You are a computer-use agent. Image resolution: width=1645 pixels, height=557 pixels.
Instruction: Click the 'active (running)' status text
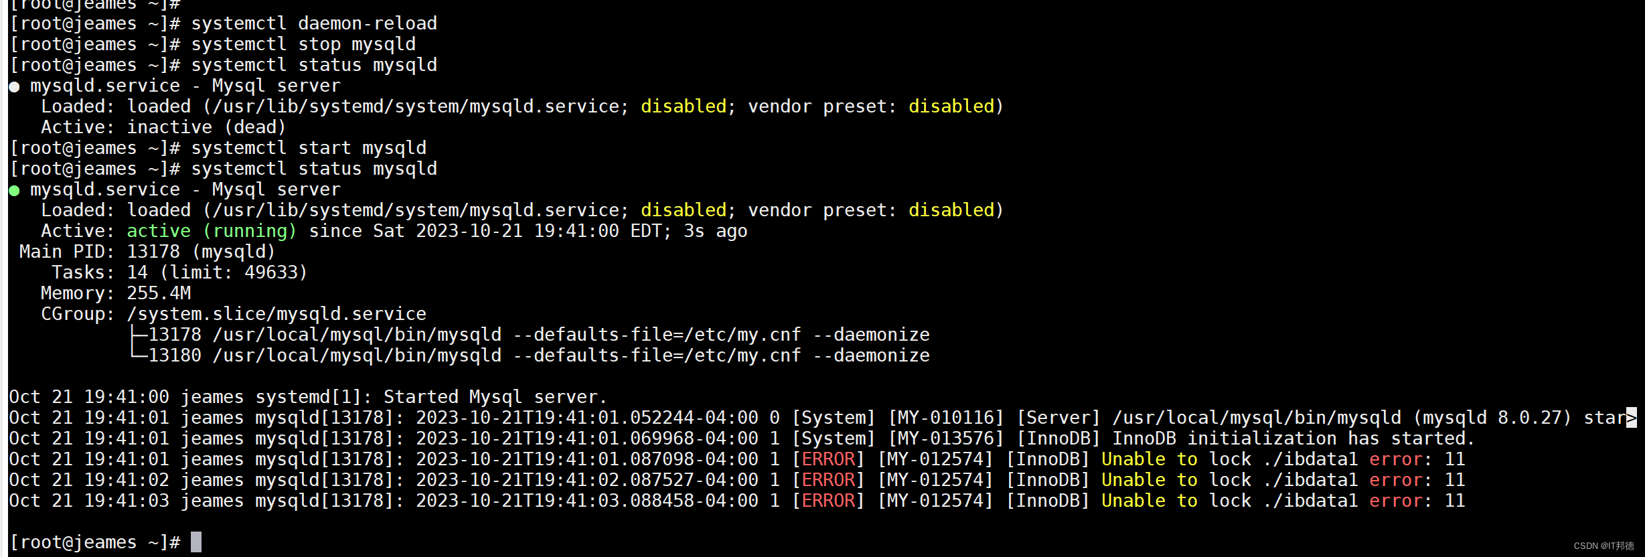click(212, 231)
